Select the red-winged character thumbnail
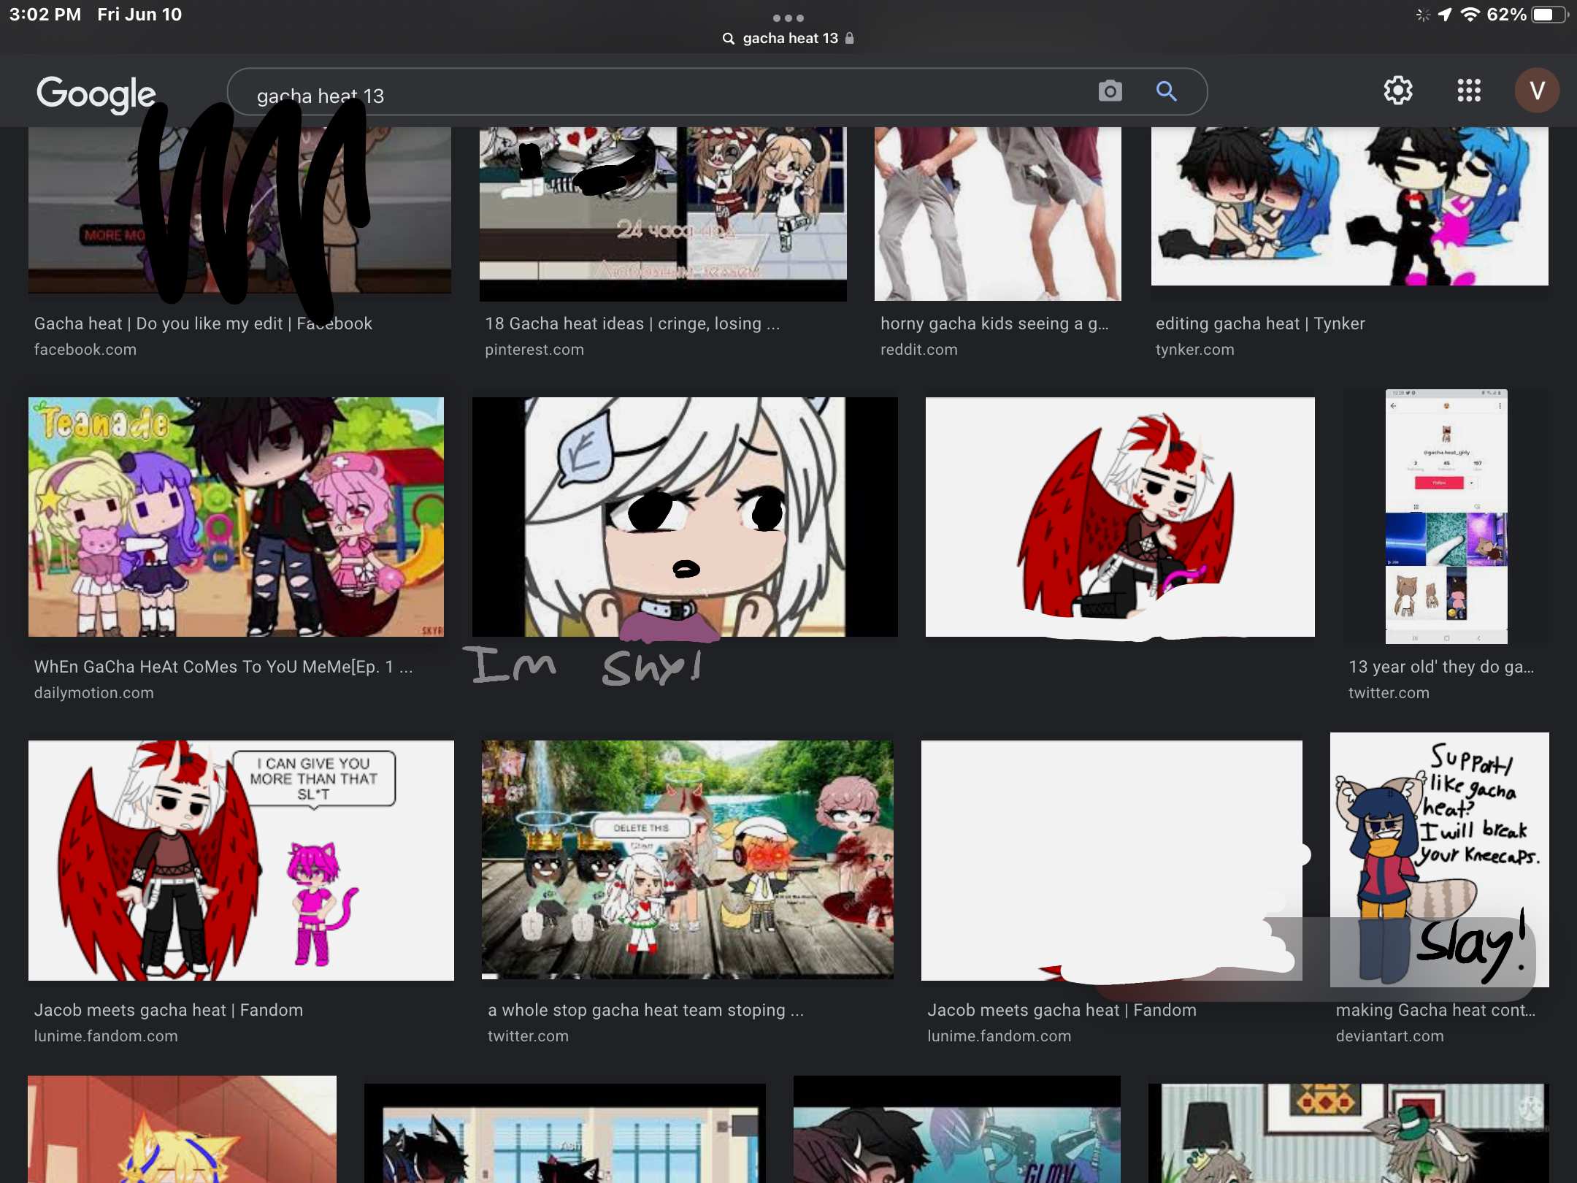The image size is (1577, 1183). tap(1120, 516)
